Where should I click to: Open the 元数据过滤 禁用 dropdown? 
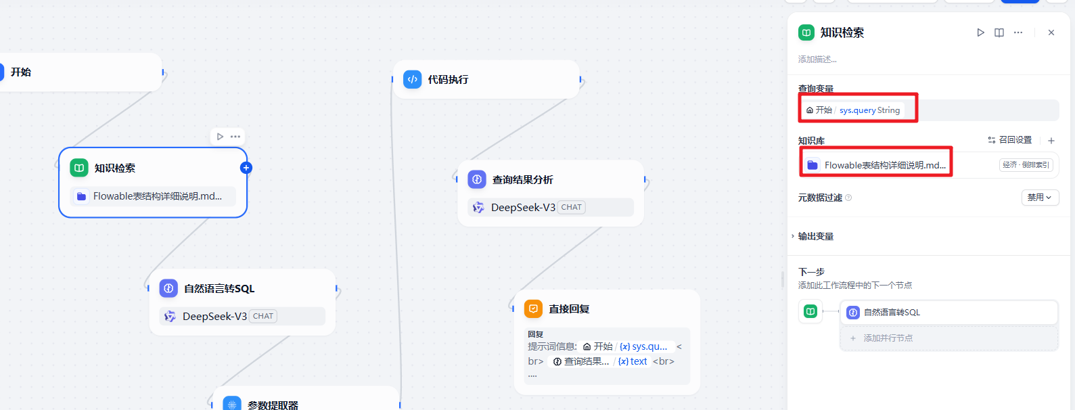point(1039,198)
